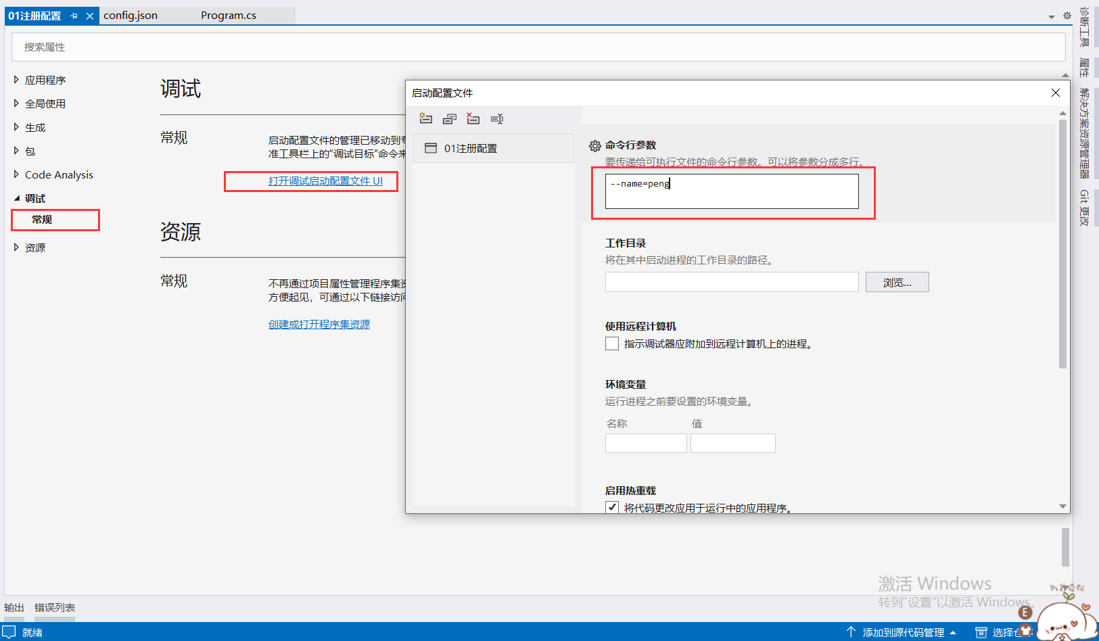
Task: Click the dialog scrollbar down arrow
Action: pos(1062,506)
